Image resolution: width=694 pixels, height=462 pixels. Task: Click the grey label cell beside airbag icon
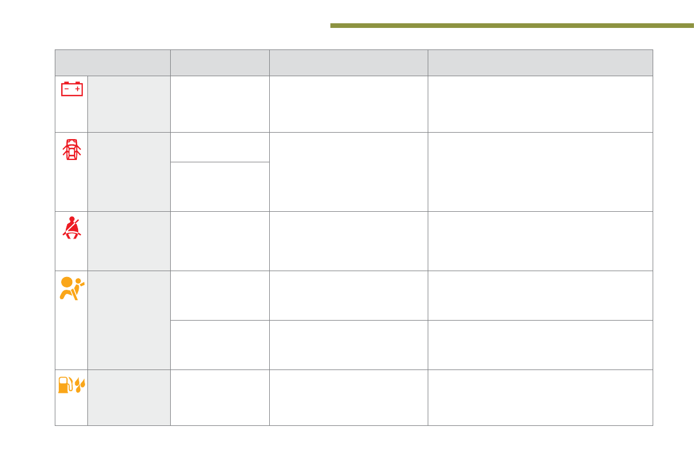point(129,320)
